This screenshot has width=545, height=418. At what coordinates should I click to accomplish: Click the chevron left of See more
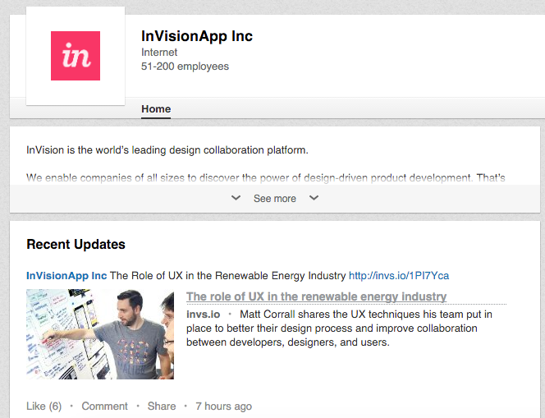[236, 198]
